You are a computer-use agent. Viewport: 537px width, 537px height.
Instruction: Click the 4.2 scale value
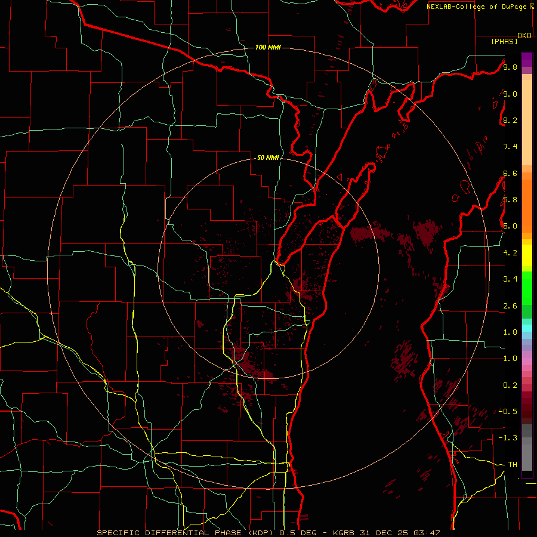coord(510,253)
